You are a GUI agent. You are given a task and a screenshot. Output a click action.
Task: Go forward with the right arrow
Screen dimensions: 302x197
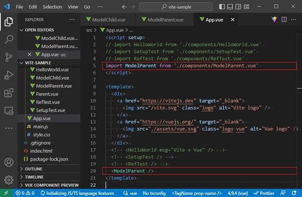click(x=133, y=7)
